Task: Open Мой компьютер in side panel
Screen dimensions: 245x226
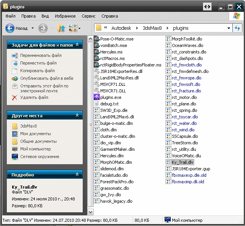Action: click(35, 149)
